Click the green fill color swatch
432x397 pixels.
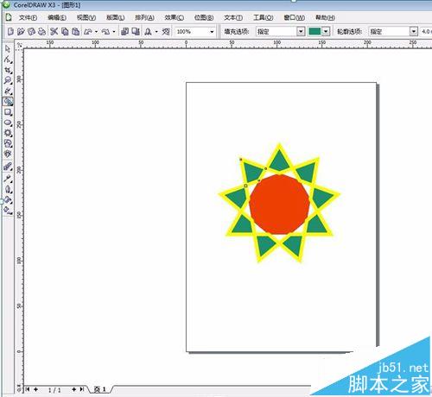coord(314,31)
